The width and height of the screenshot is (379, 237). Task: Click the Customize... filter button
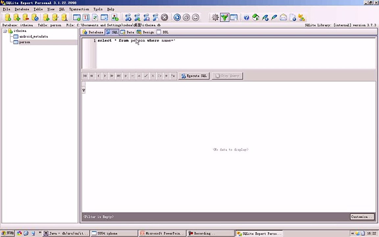pyautogui.click(x=362, y=217)
